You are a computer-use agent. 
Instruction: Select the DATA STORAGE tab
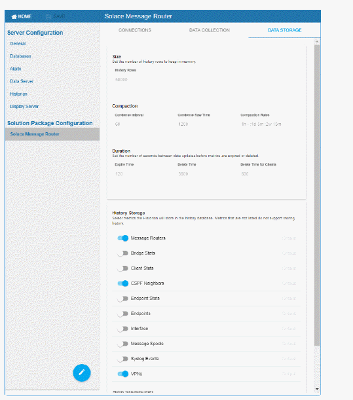[285, 30]
